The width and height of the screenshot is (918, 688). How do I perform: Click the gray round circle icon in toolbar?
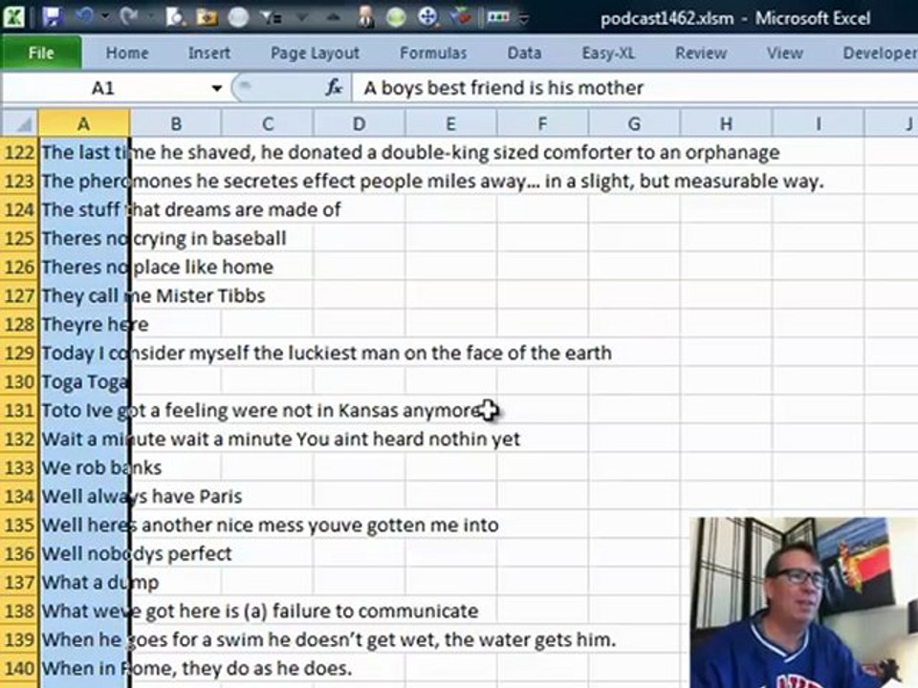point(238,17)
